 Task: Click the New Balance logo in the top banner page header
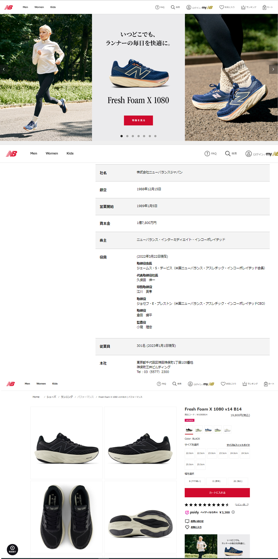coord(8,7)
